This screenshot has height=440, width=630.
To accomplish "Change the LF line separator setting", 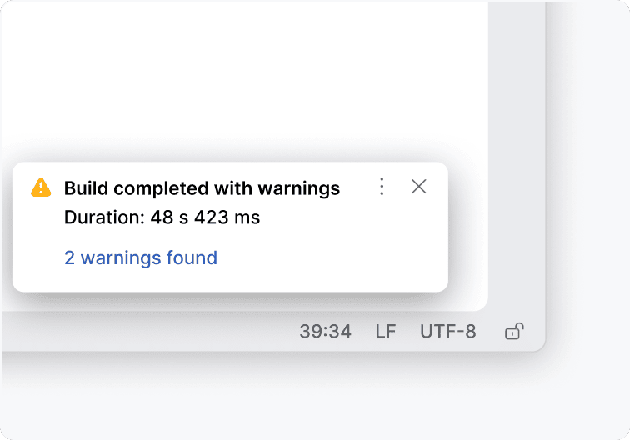I will (x=386, y=332).
